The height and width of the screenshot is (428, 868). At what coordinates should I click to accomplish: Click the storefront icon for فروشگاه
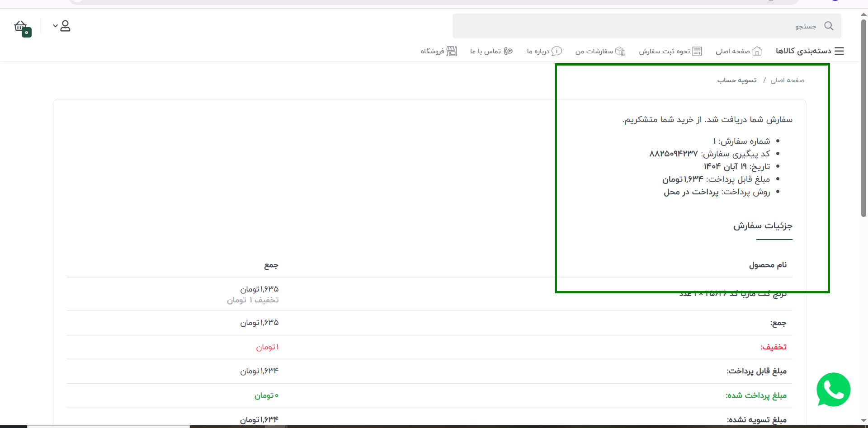451,51
